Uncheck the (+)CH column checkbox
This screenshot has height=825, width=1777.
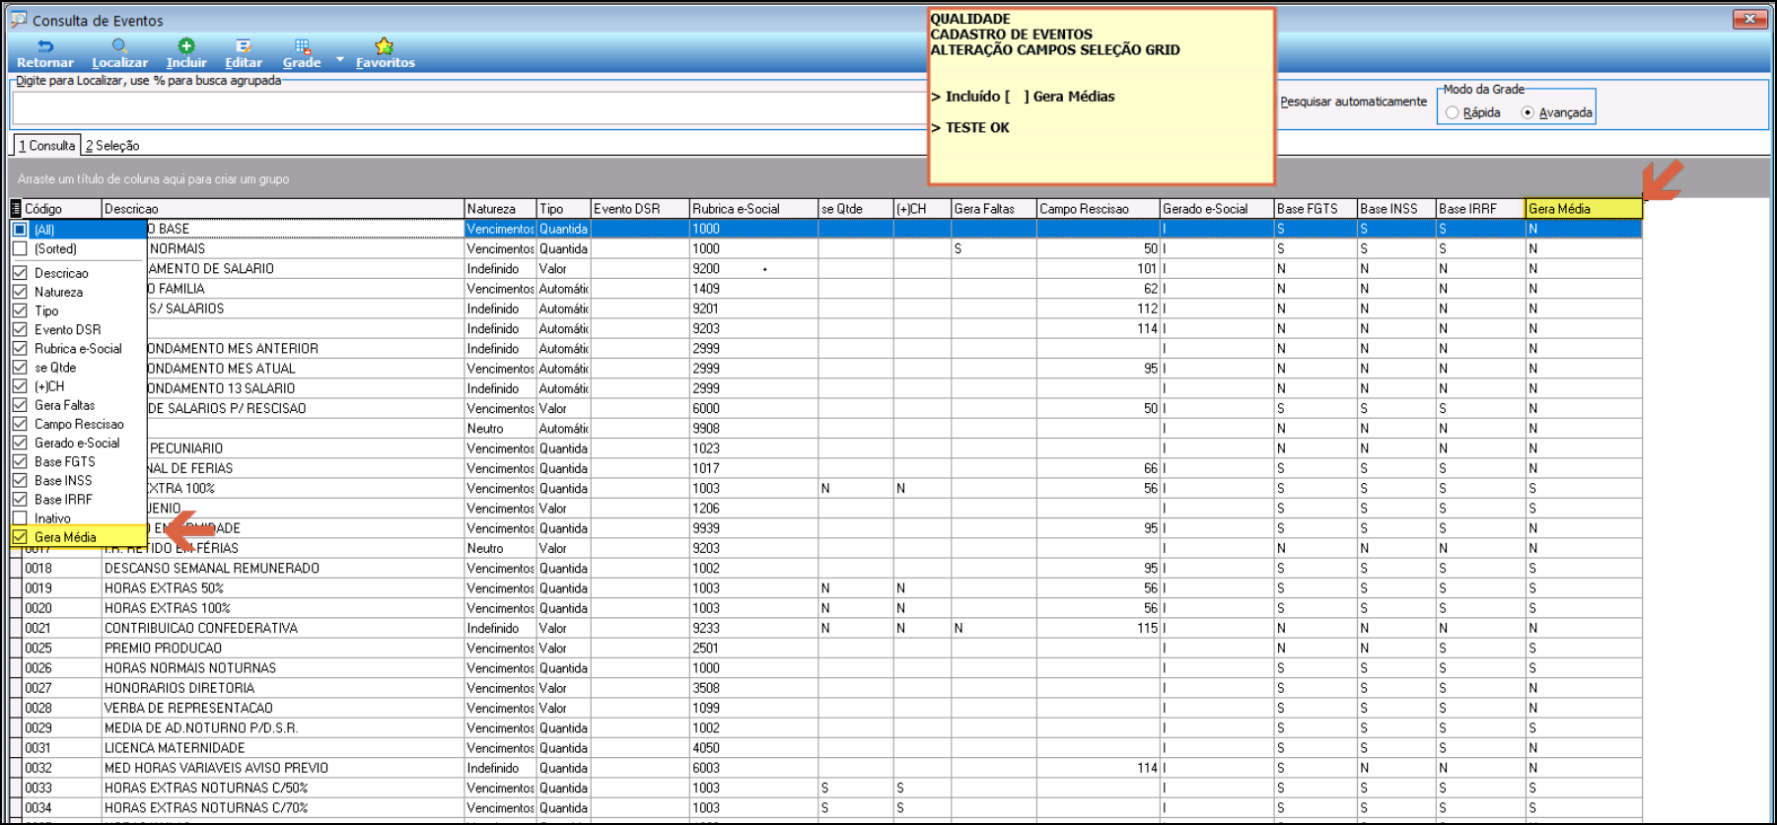point(20,386)
